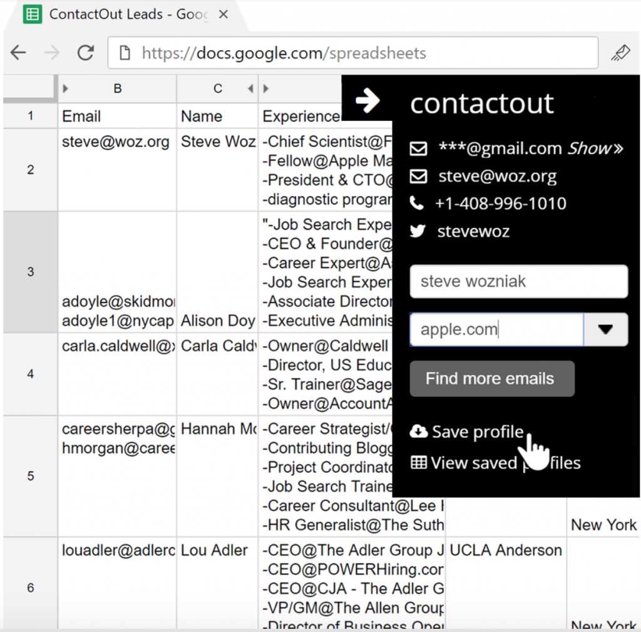Close the ContactOut Leads browser tab
Screen dimensions: 641x632
(223, 14)
